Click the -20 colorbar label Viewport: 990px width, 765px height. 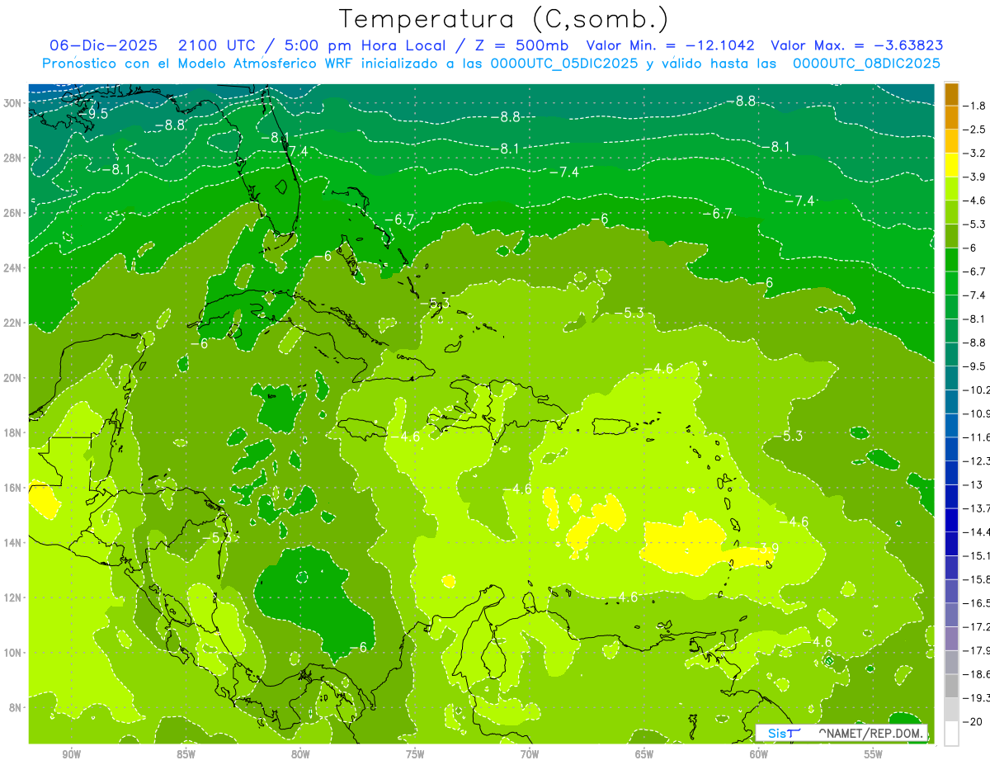coord(973,722)
